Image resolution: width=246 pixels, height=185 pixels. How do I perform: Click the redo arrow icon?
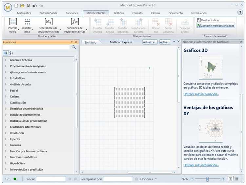pos(41,6)
